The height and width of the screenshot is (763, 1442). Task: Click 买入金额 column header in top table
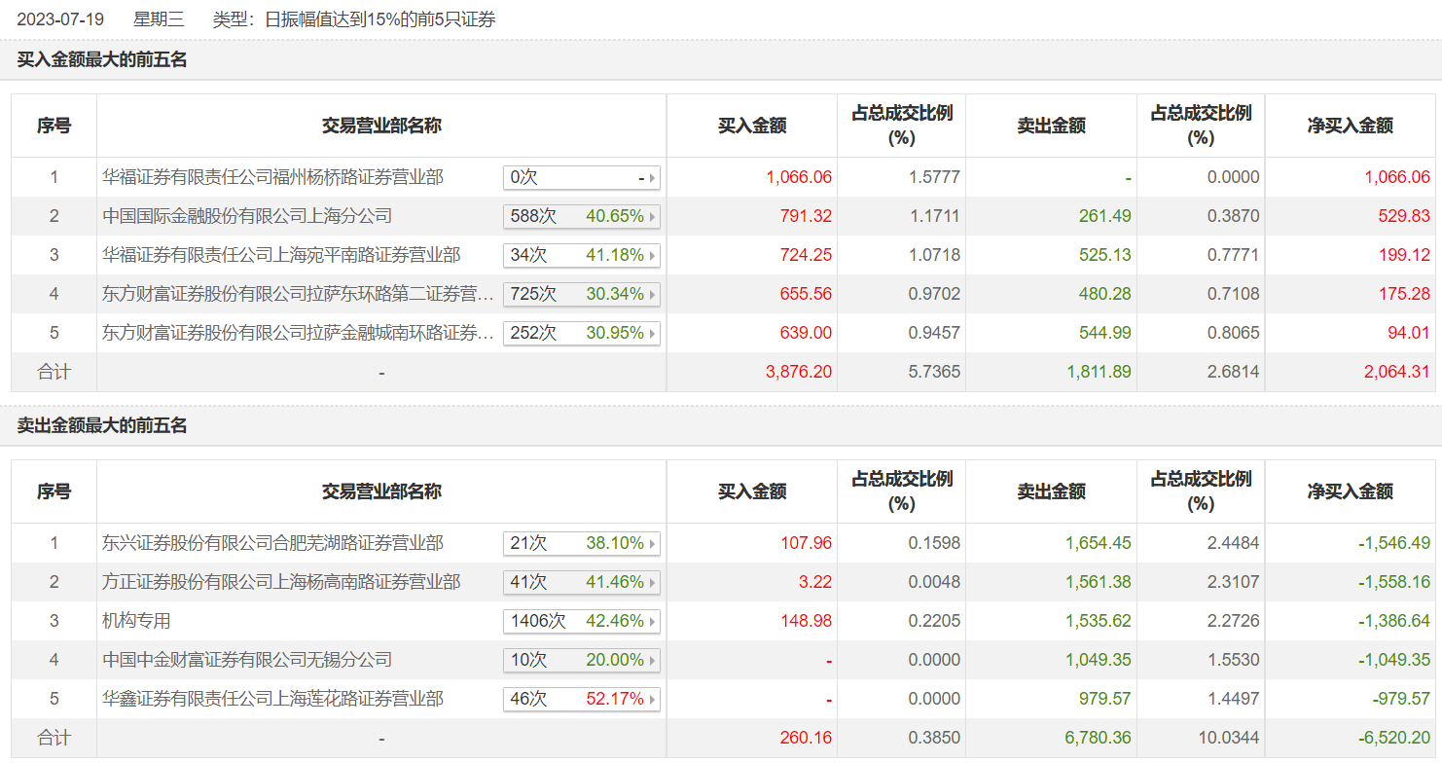pyautogui.click(x=752, y=126)
